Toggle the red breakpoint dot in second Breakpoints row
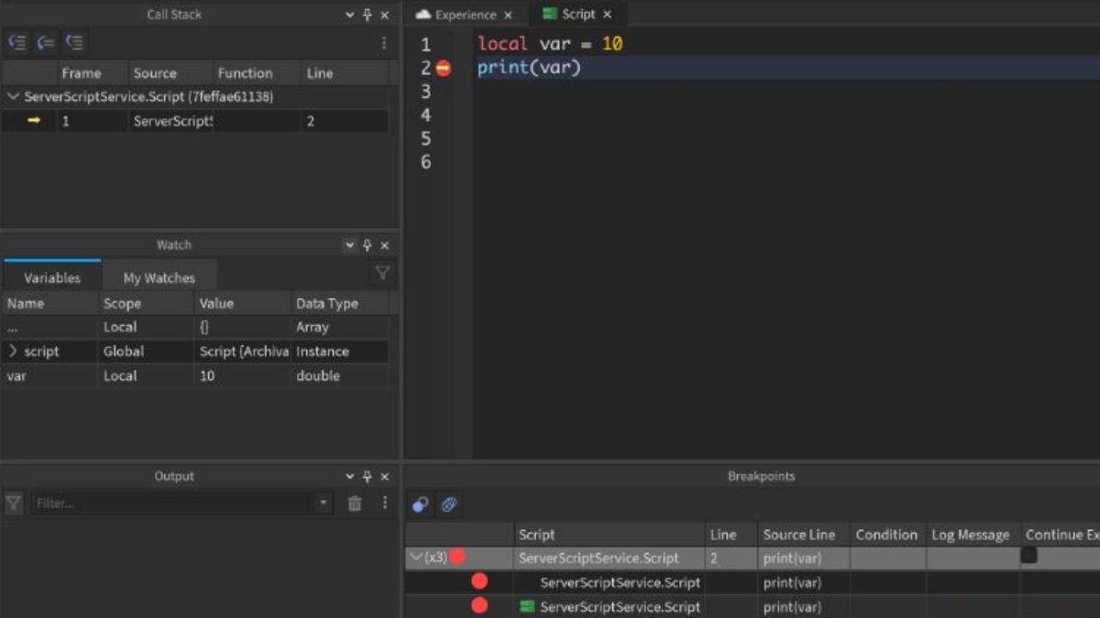 (482, 582)
